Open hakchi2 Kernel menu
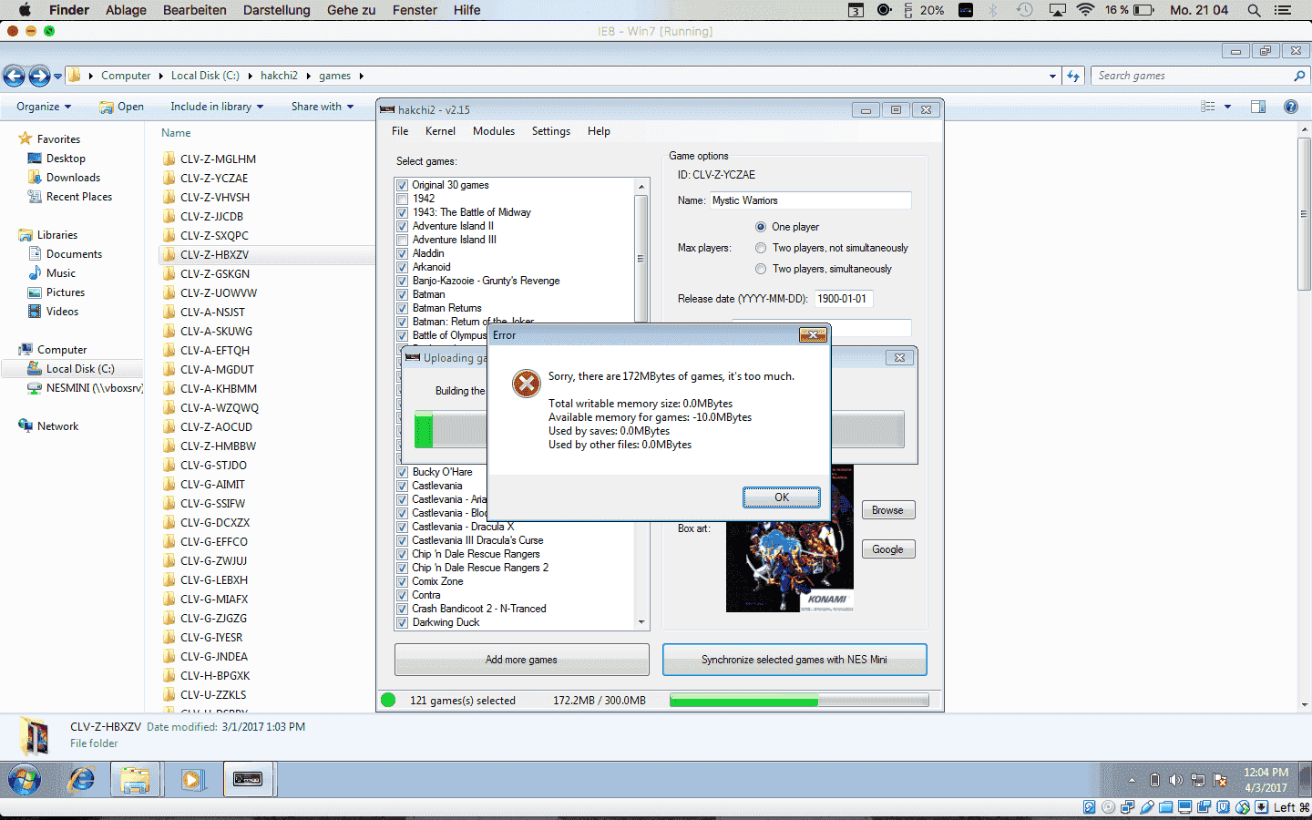Viewport: 1312px width, 820px height. click(440, 131)
